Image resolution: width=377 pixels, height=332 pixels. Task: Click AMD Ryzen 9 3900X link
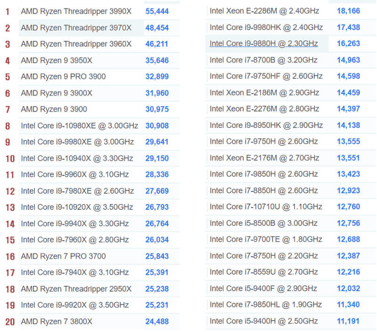point(57,93)
